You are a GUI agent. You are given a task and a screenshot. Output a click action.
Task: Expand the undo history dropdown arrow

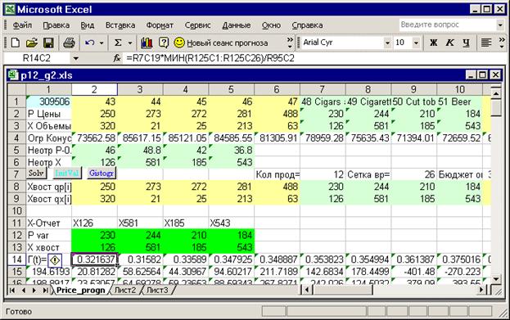point(102,43)
